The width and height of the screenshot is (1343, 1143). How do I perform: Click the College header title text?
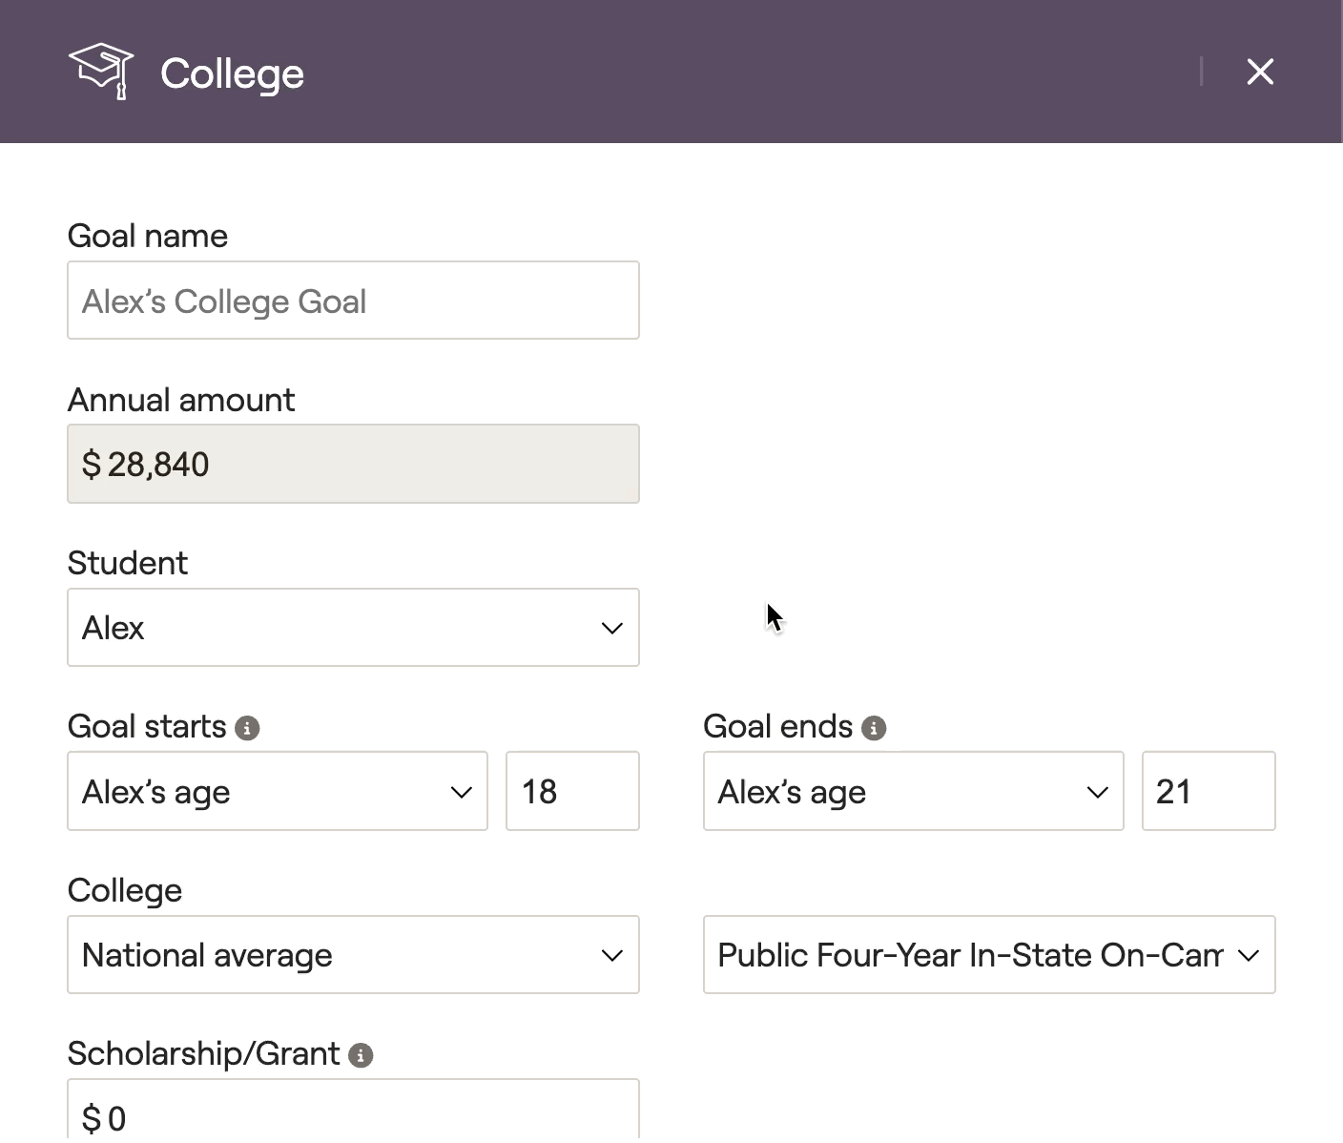(x=232, y=73)
